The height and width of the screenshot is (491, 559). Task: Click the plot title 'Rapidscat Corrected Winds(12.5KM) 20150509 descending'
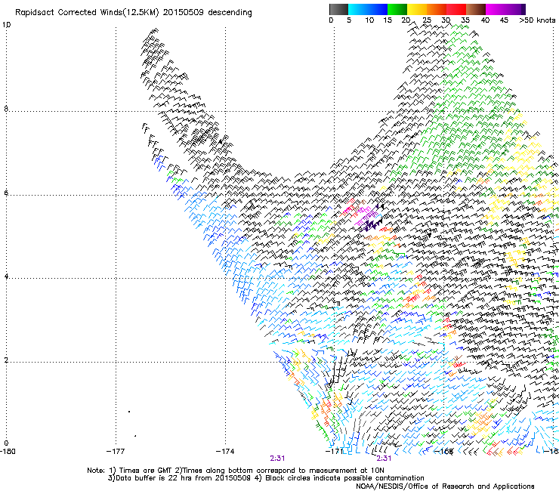(x=134, y=13)
